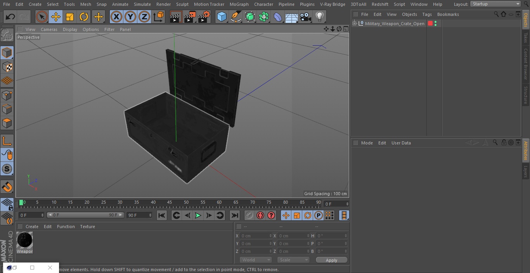
Task: Open the Render Settings
Action: pos(204,17)
